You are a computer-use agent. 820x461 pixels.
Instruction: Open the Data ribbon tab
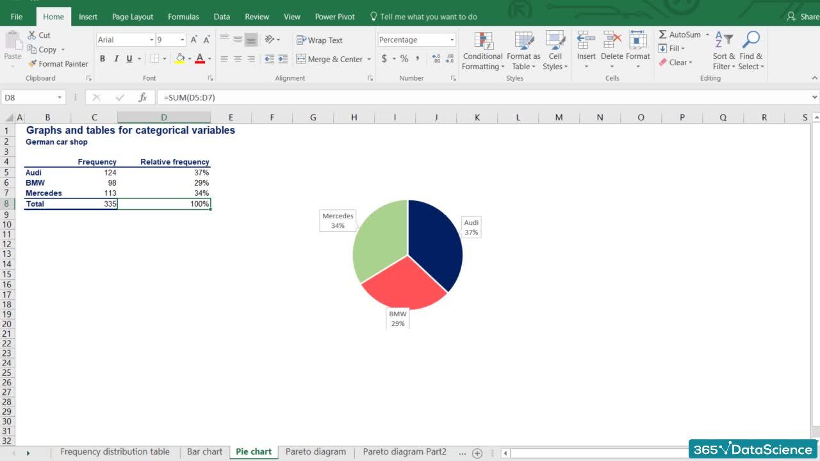point(222,17)
